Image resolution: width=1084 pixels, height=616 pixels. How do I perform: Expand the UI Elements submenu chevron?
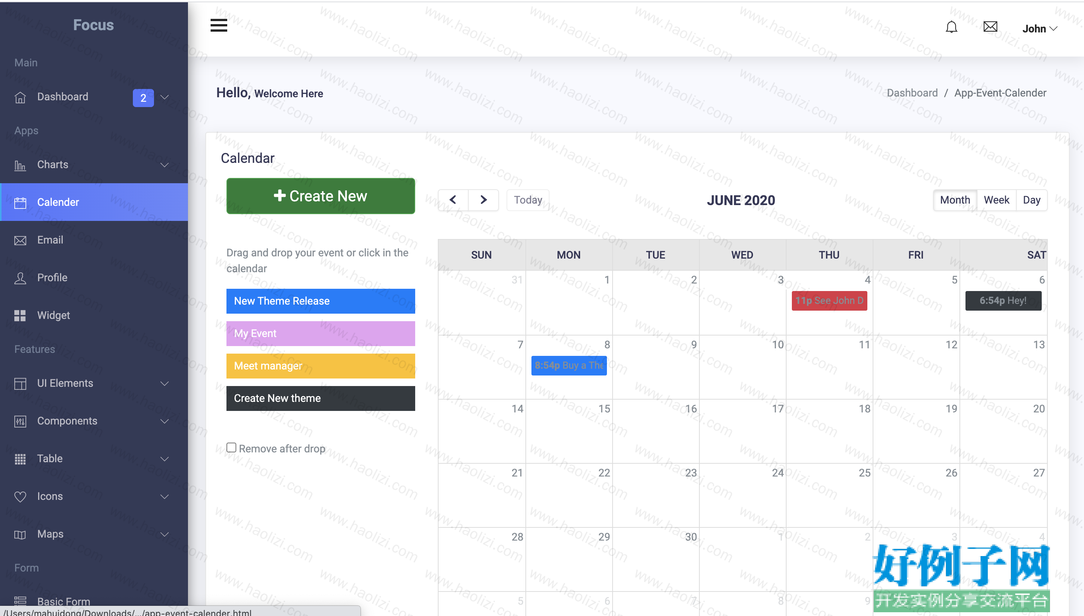click(165, 383)
